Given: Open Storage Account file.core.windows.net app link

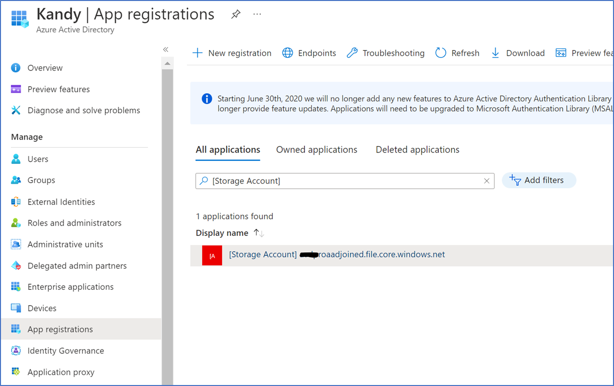Looking at the screenshot, I should [337, 255].
